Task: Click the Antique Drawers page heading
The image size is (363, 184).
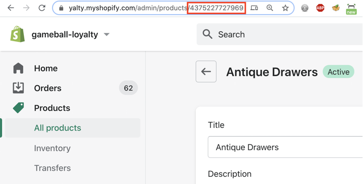Action: 272,72
